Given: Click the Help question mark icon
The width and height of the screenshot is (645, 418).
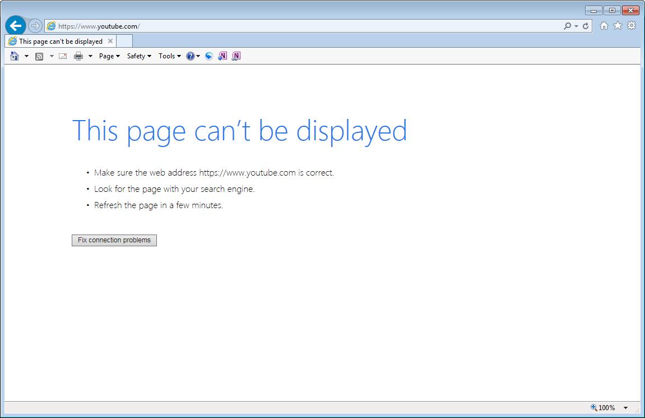Looking at the screenshot, I should 190,56.
